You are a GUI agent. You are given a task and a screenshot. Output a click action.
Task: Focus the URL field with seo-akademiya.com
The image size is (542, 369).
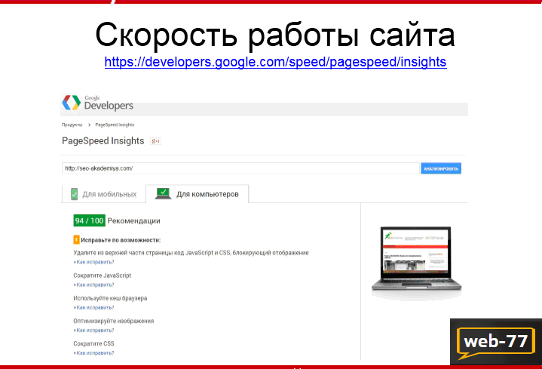(x=240, y=168)
